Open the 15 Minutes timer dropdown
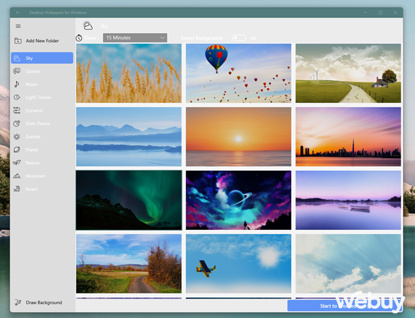 pyautogui.click(x=135, y=38)
